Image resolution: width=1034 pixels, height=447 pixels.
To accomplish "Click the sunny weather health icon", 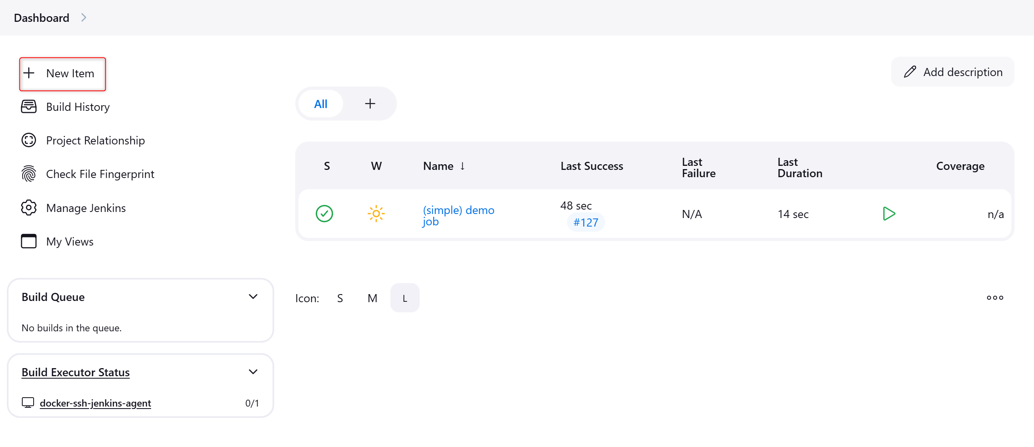I will 376,214.
